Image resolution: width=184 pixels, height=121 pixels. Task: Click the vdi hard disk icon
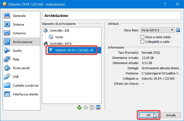tap(51, 50)
